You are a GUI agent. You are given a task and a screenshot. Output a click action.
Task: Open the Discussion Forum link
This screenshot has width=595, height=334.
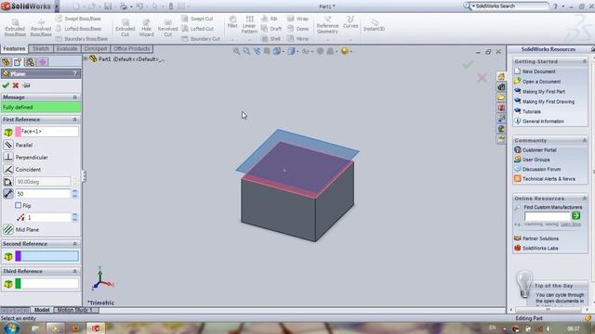pyautogui.click(x=541, y=169)
